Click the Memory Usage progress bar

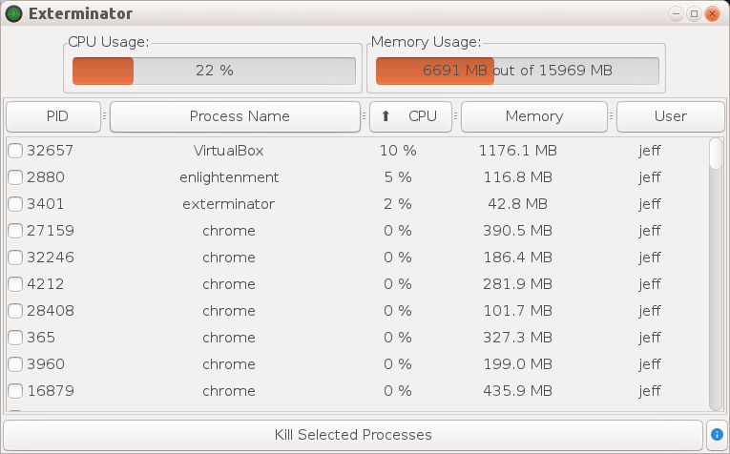(516, 71)
